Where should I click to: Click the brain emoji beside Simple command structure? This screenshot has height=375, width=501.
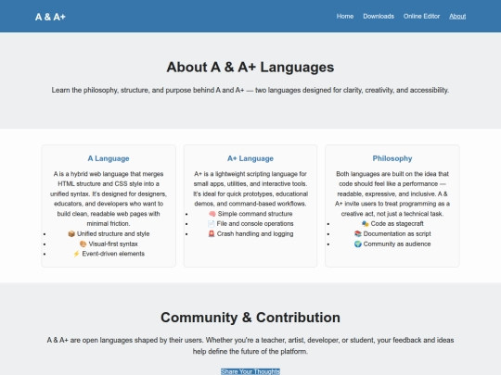coord(212,214)
